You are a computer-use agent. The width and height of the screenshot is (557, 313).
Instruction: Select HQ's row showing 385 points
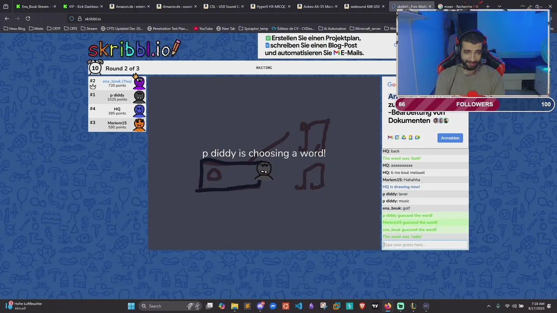pyautogui.click(x=117, y=111)
